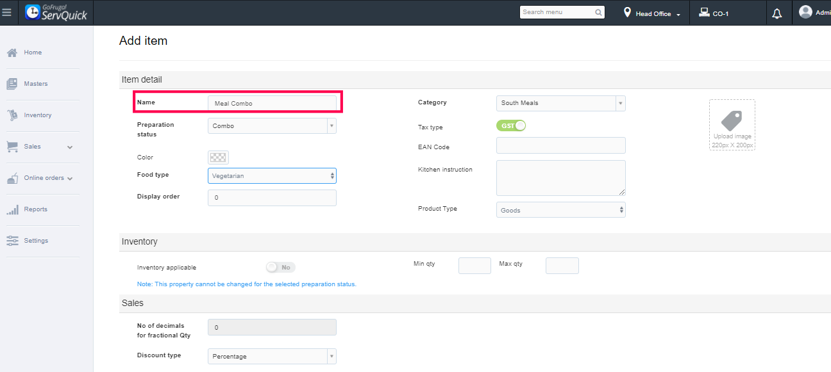Click the Admin user avatar
Viewport: 831px width, 372px height.
805,12
